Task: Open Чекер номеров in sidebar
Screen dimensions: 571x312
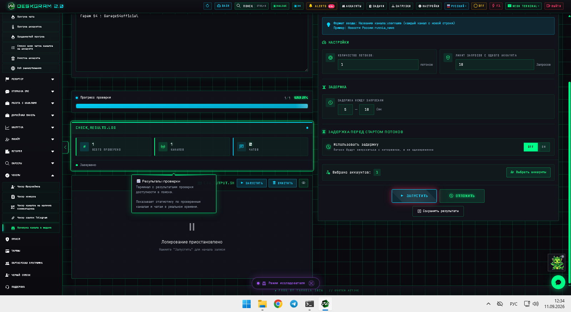Action: pos(31,197)
